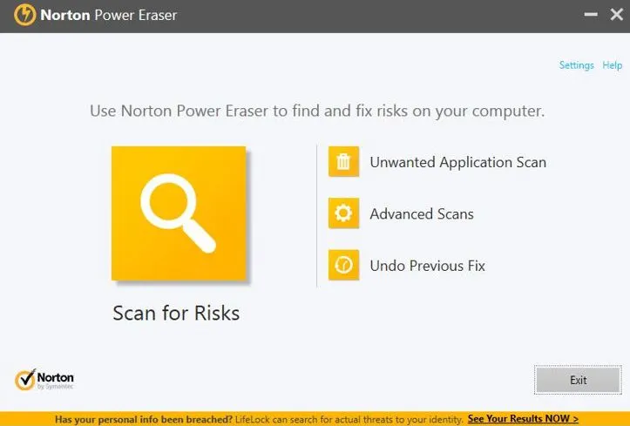Close the window with the X button
The image size is (630, 426).
tap(617, 15)
